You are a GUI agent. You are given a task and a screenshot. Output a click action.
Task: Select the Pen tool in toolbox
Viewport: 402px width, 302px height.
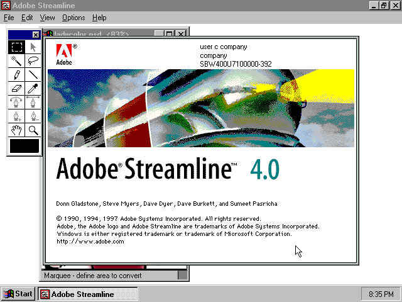pyautogui.click(x=33, y=103)
